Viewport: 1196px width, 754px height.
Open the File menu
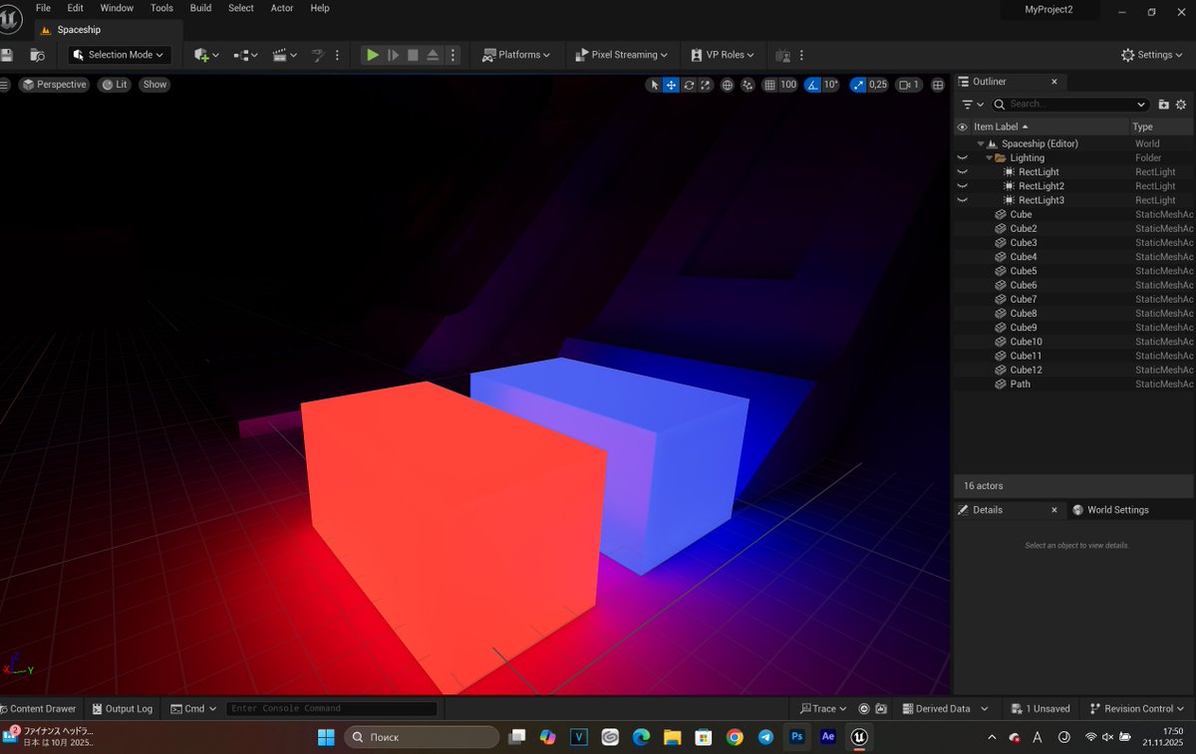coord(43,8)
